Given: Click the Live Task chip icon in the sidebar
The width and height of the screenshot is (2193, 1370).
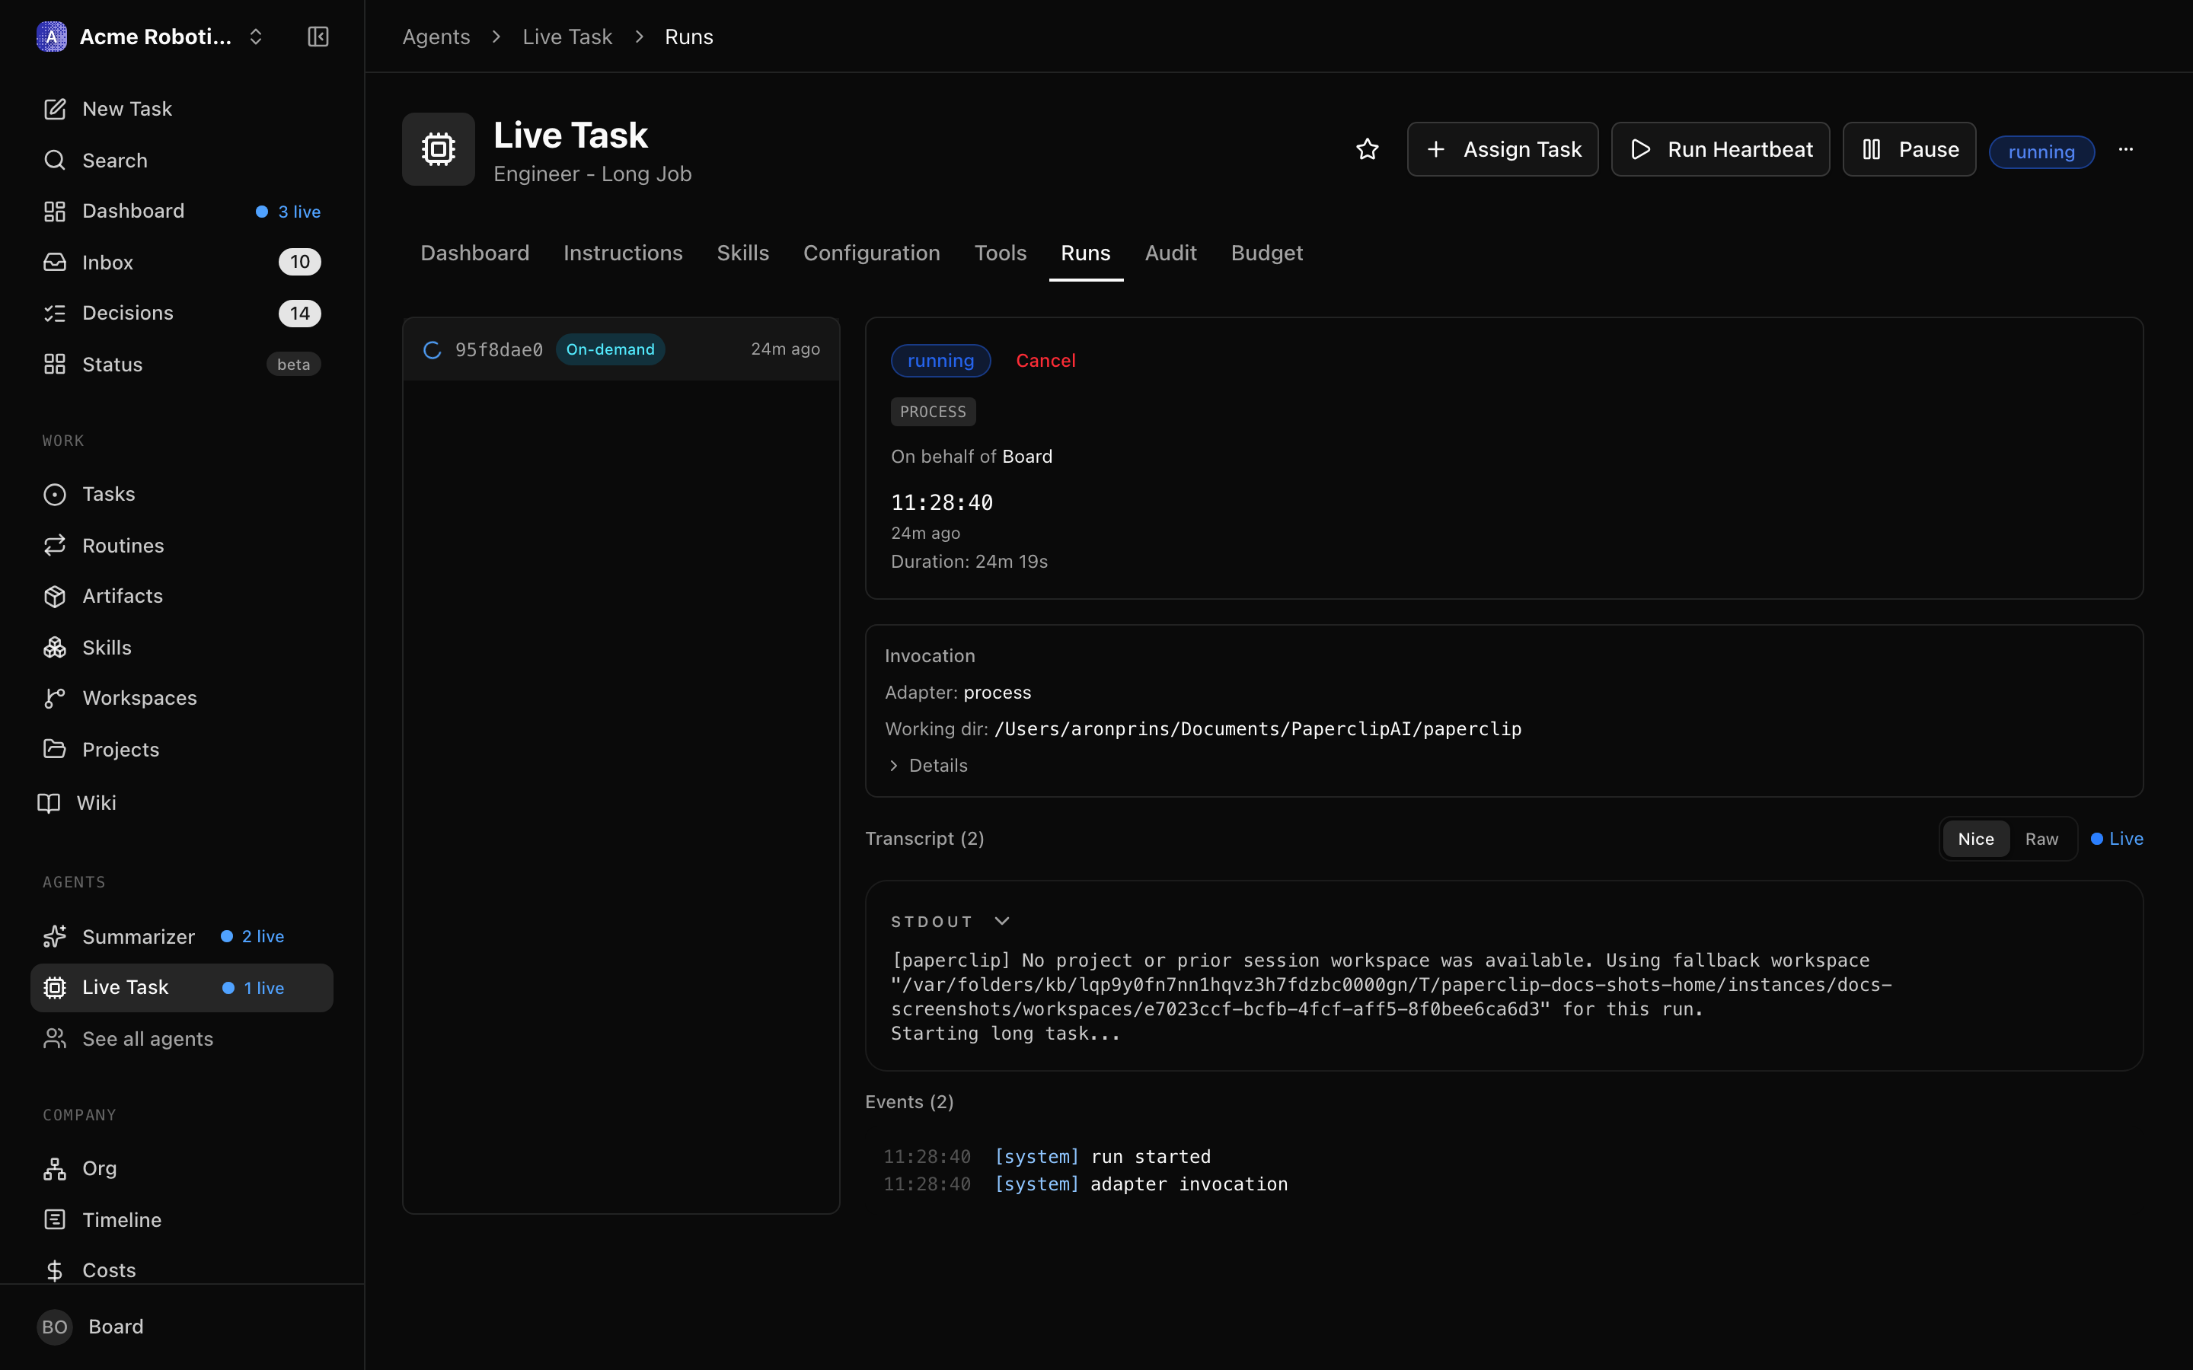Looking at the screenshot, I should (x=54, y=988).
